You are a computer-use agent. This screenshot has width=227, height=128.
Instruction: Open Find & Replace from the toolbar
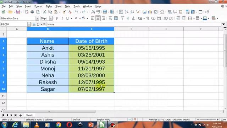(93, 12)
